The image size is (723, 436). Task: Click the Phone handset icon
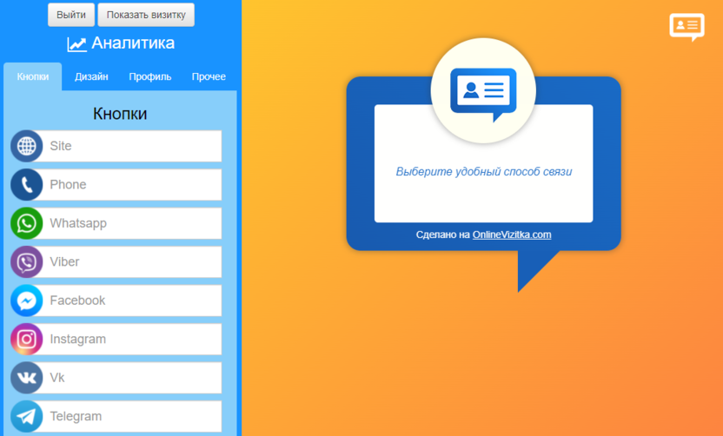click(x=27, y=185)
